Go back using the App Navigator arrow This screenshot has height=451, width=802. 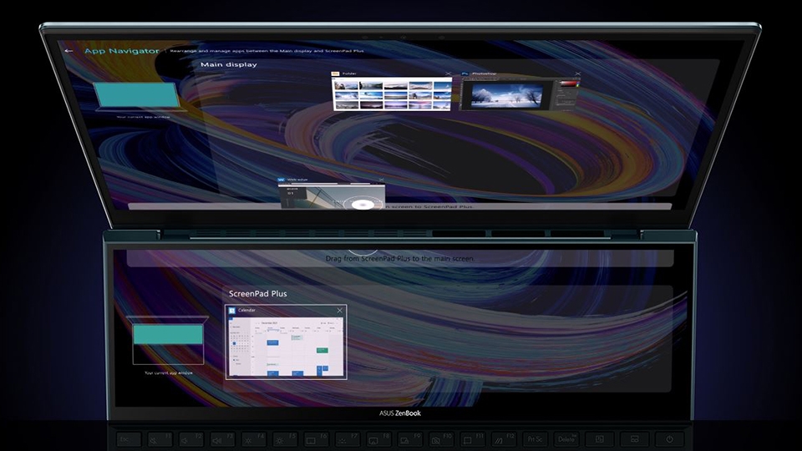(x=69, y=51)
